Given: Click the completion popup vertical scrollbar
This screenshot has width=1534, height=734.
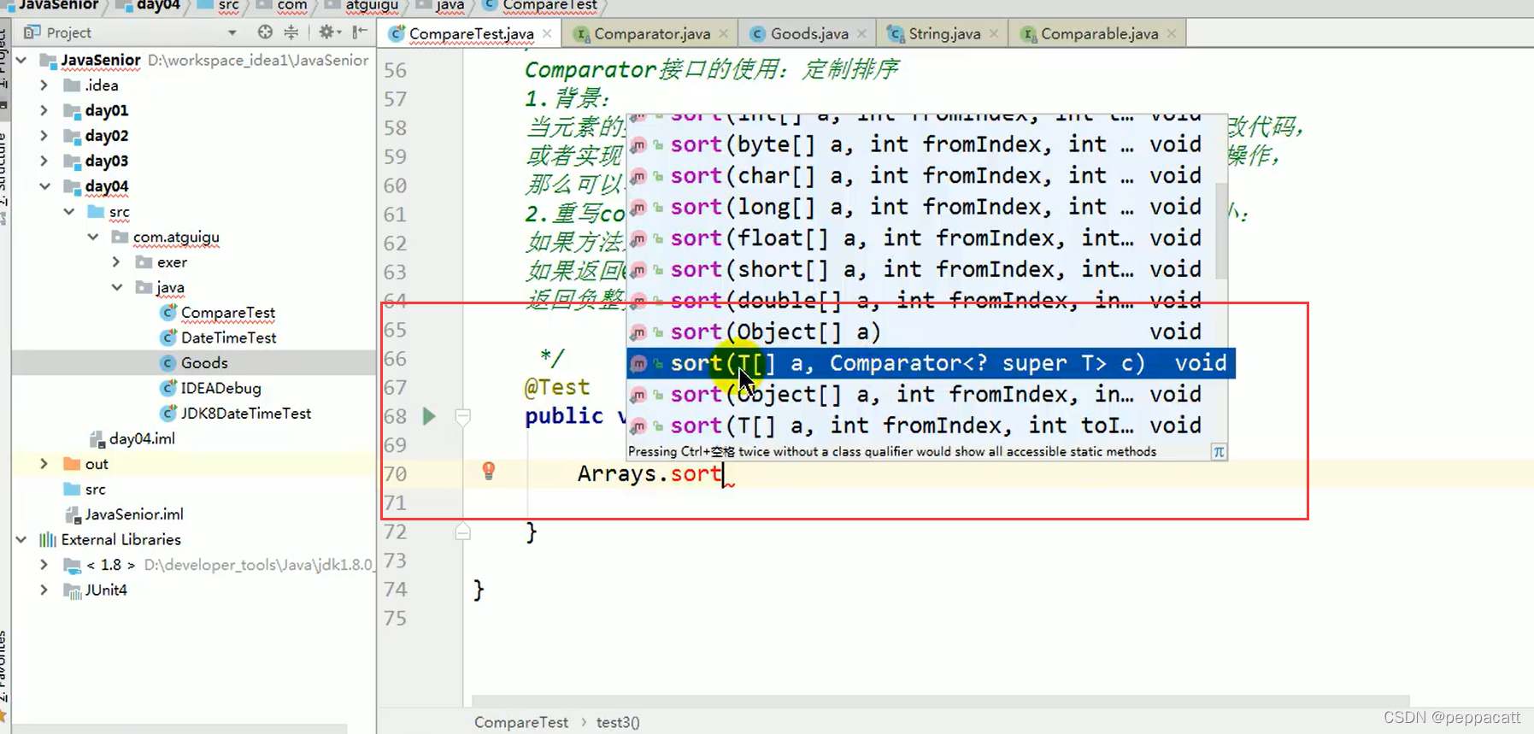Looking at the screenshot, I should point(1221,231).
